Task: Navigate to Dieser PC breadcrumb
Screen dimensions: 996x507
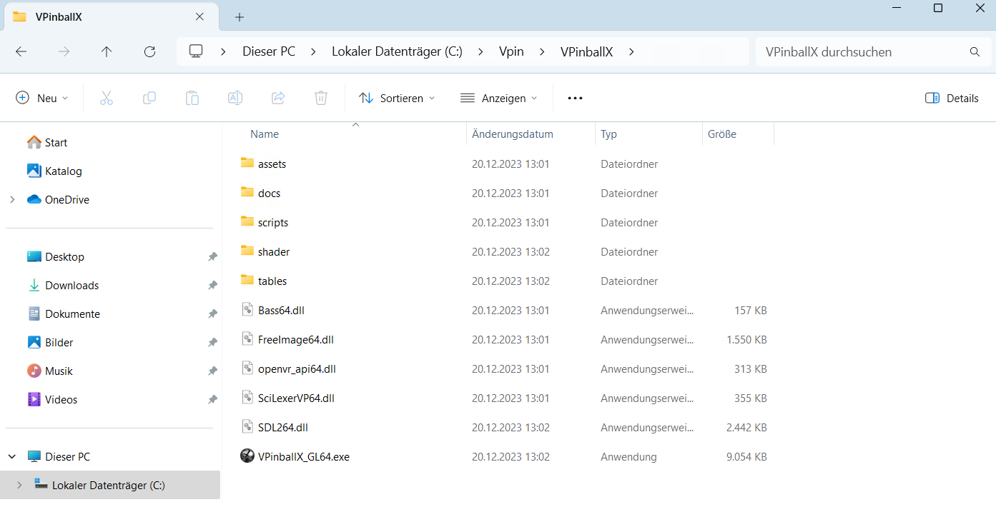Action: pyautogui.click(x=269, y=51)
